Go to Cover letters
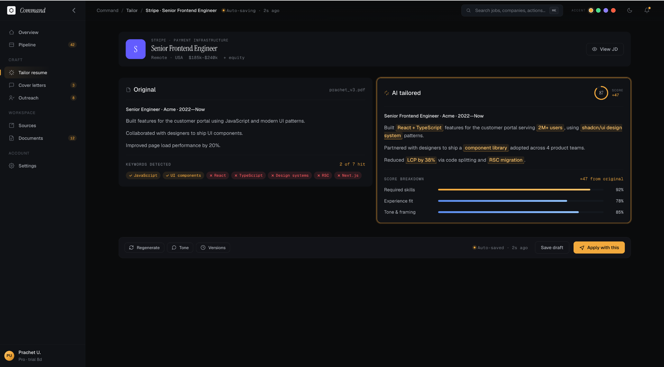The width and height of the screenshot is (664, 367). coord(42,85)
